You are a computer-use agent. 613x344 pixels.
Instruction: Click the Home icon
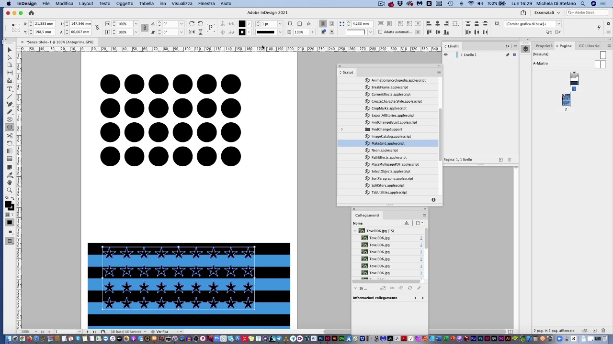(x=31, y=13)
